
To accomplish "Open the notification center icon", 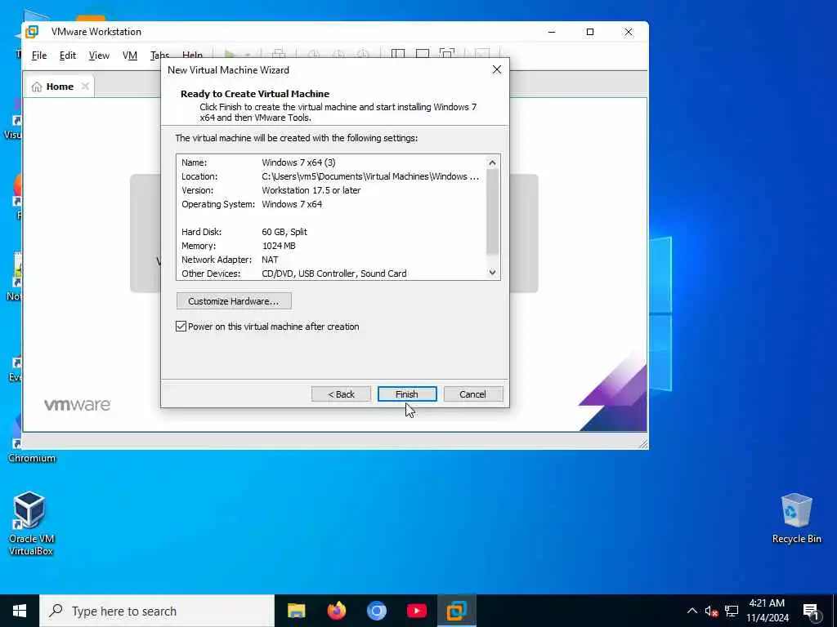I will tap(810, 611).
